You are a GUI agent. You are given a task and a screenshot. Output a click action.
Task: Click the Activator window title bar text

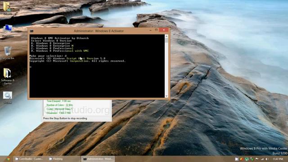[x=99, y=31]
